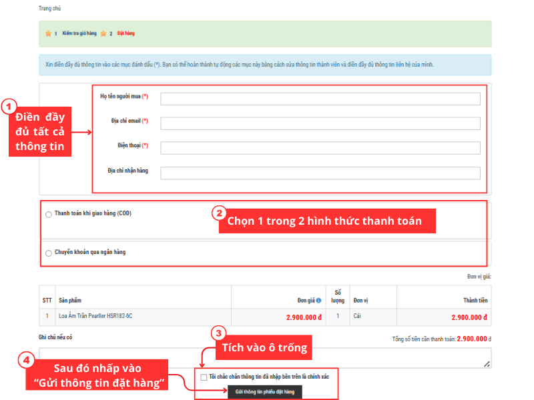Open product Loa Âm Trần Pearller HSR182-6C

tap(97, 316)
